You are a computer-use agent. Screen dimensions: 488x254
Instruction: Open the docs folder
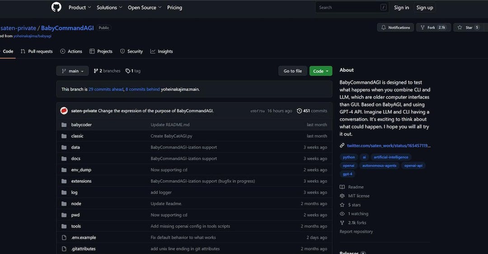75,158
